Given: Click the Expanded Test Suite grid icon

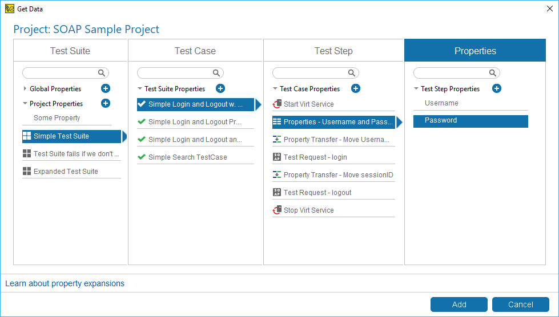Looking at the screenshot, I should point(27,171).
